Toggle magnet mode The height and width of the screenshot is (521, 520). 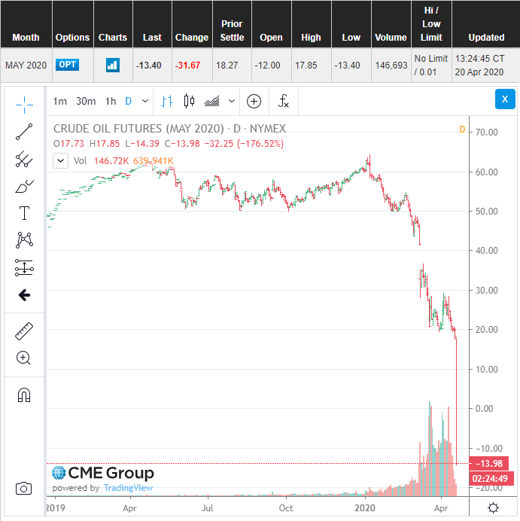[x=24, y=395]
